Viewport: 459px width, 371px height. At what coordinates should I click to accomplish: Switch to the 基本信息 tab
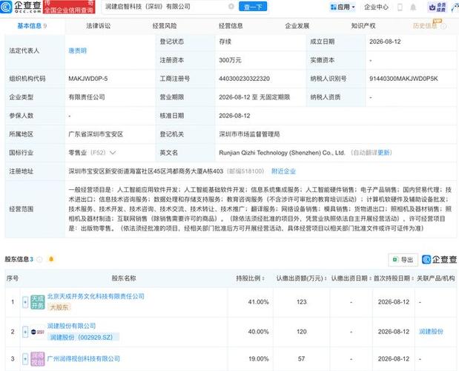click(x=32, y=26)
